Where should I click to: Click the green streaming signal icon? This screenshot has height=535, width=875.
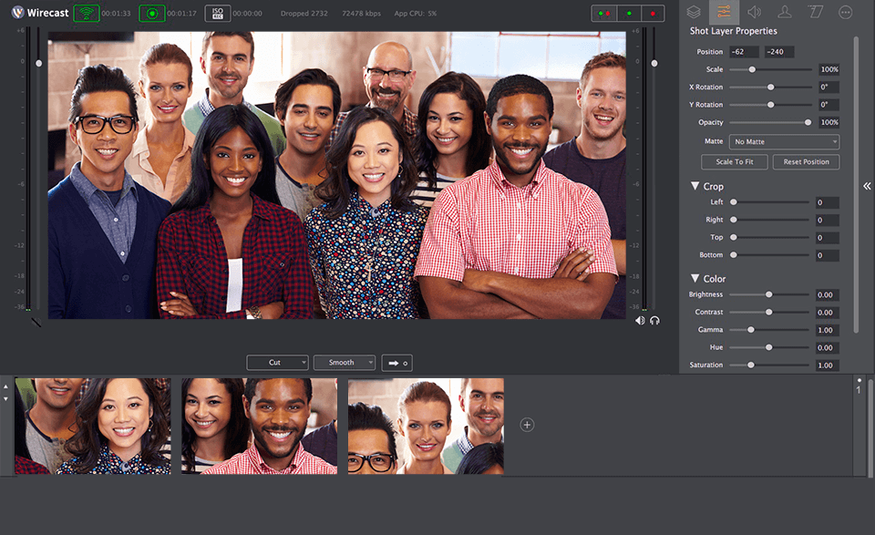pos(87,13)
